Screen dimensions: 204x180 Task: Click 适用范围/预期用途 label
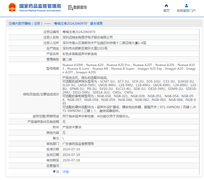pyautogui.click(x=46, y=116)
